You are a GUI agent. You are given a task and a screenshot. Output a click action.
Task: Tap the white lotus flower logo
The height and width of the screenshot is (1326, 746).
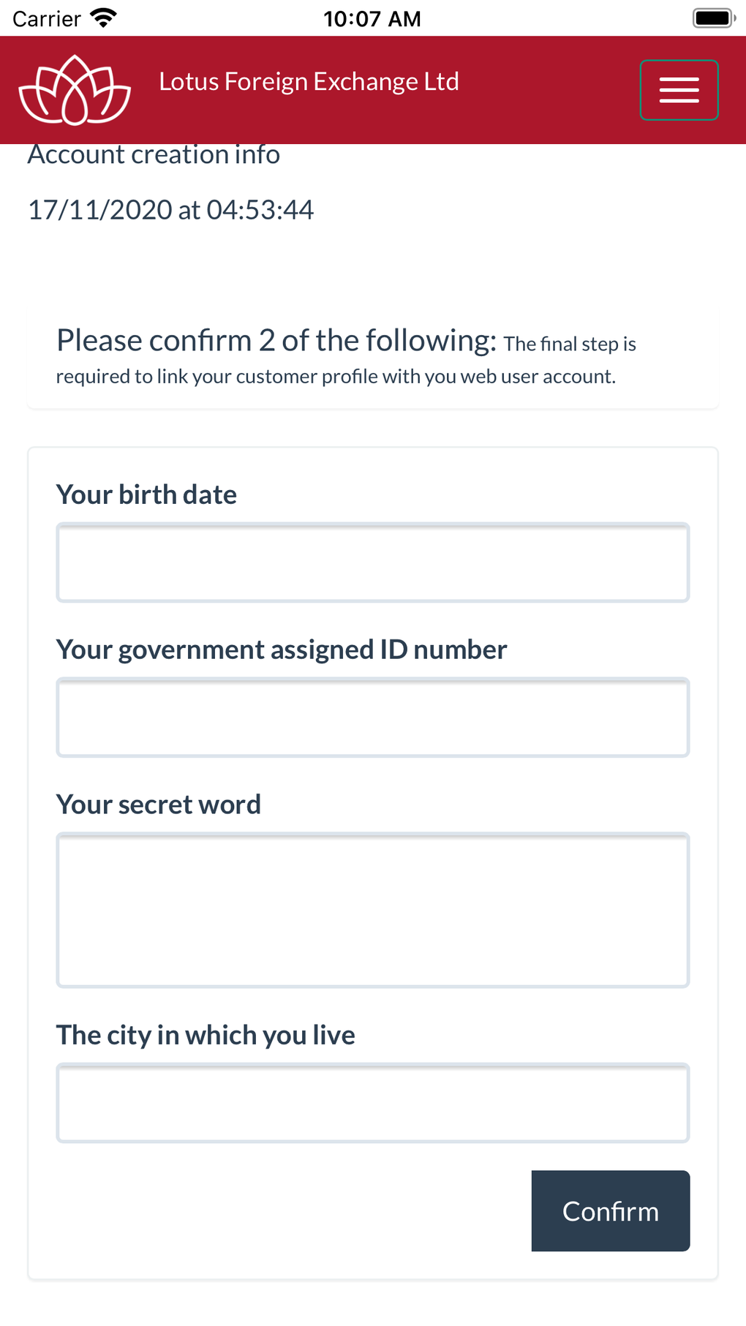[75, 91]
